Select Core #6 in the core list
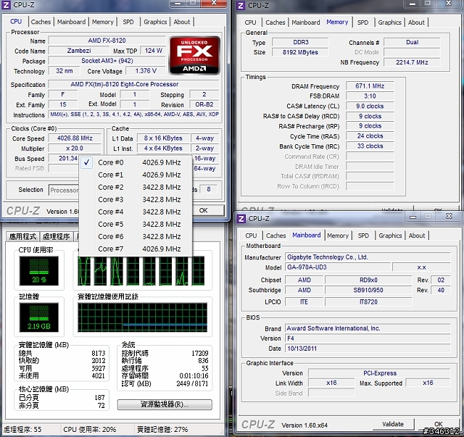 [136, 237]
